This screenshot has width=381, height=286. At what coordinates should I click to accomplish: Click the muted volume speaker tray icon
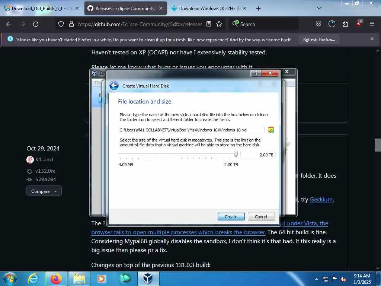point(343,279)
